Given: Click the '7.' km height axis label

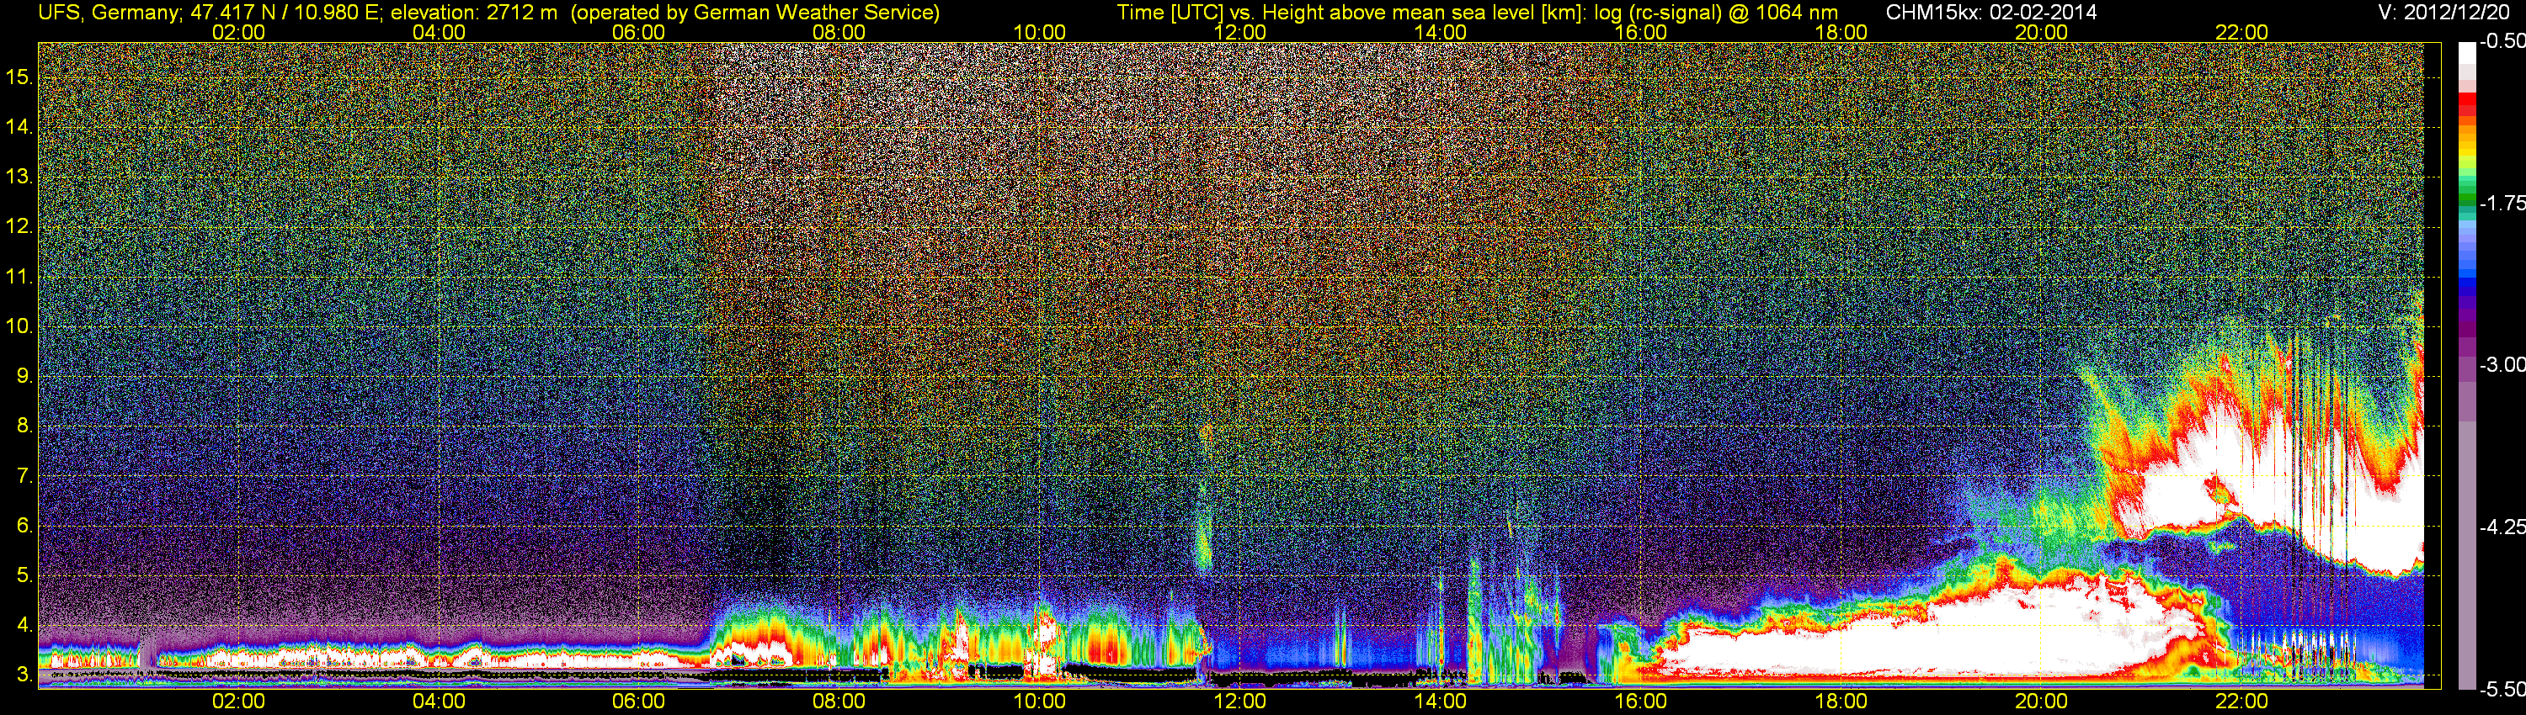Looking at the screenshot, I should click(25, 476).
